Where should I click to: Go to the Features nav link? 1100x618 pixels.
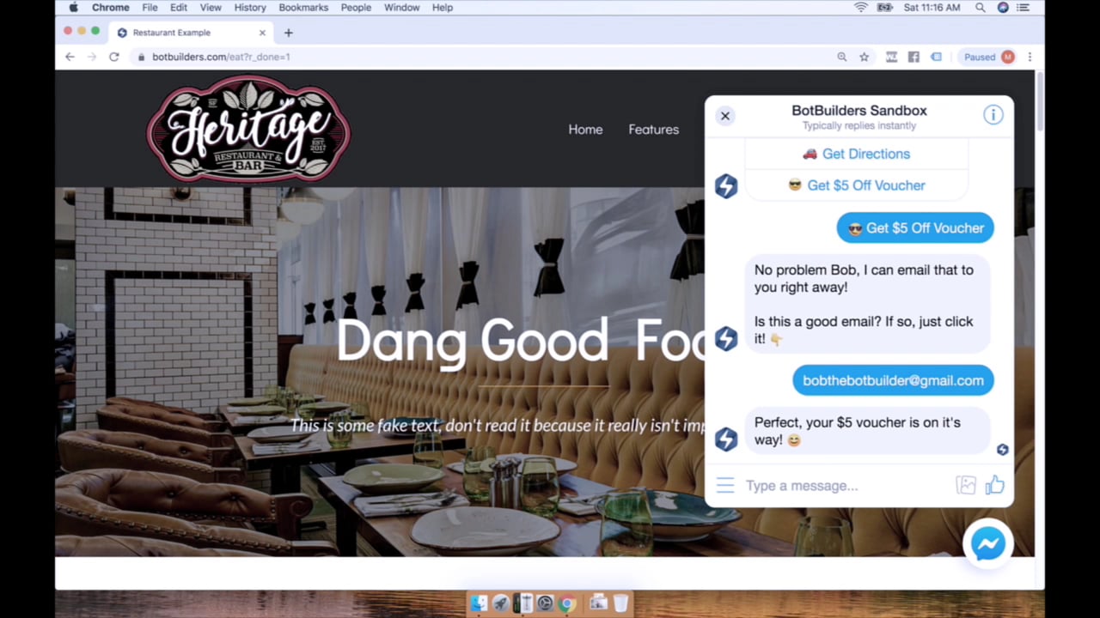coord(653,130)
